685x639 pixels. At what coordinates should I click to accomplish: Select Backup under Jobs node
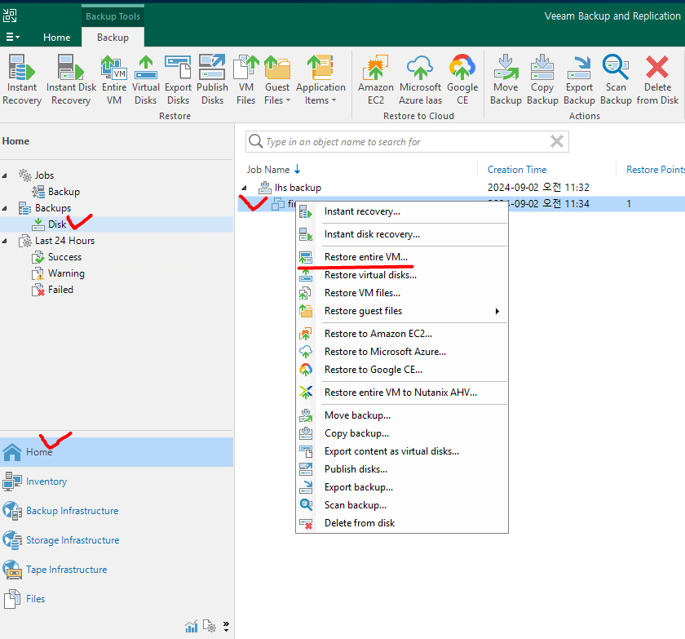64,192
